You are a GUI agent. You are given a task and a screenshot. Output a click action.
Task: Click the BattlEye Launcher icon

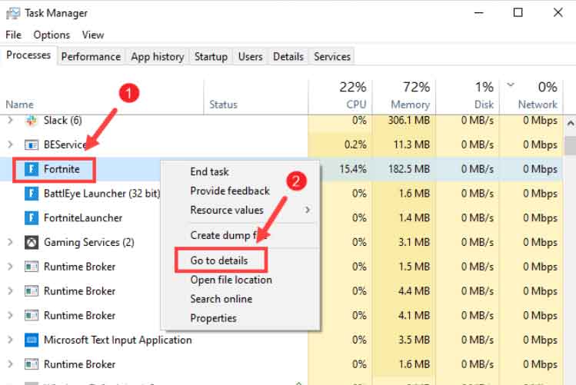coord(32,194)
